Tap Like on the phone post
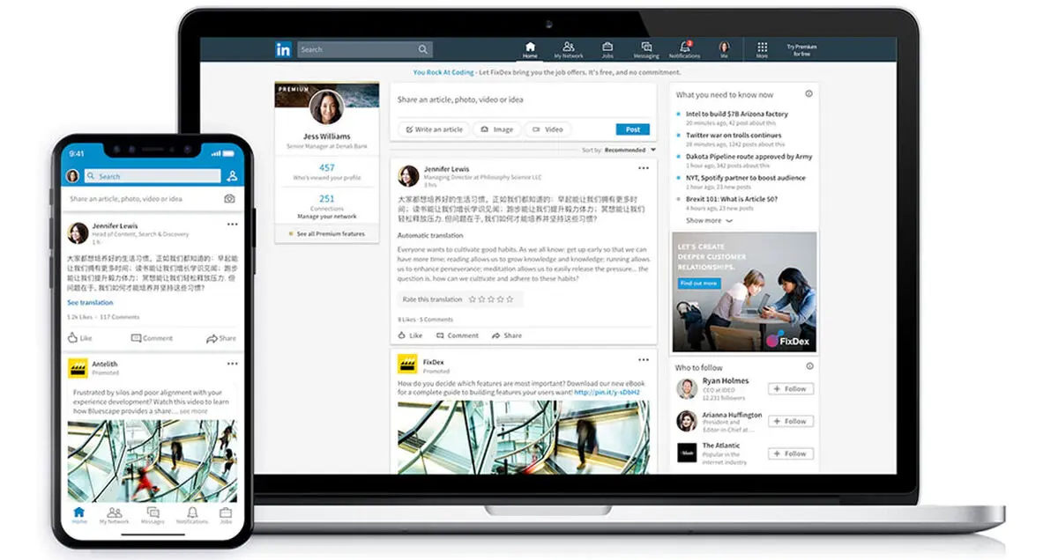The height and width of the screenshot is (560, 1058). click(79, 338)
